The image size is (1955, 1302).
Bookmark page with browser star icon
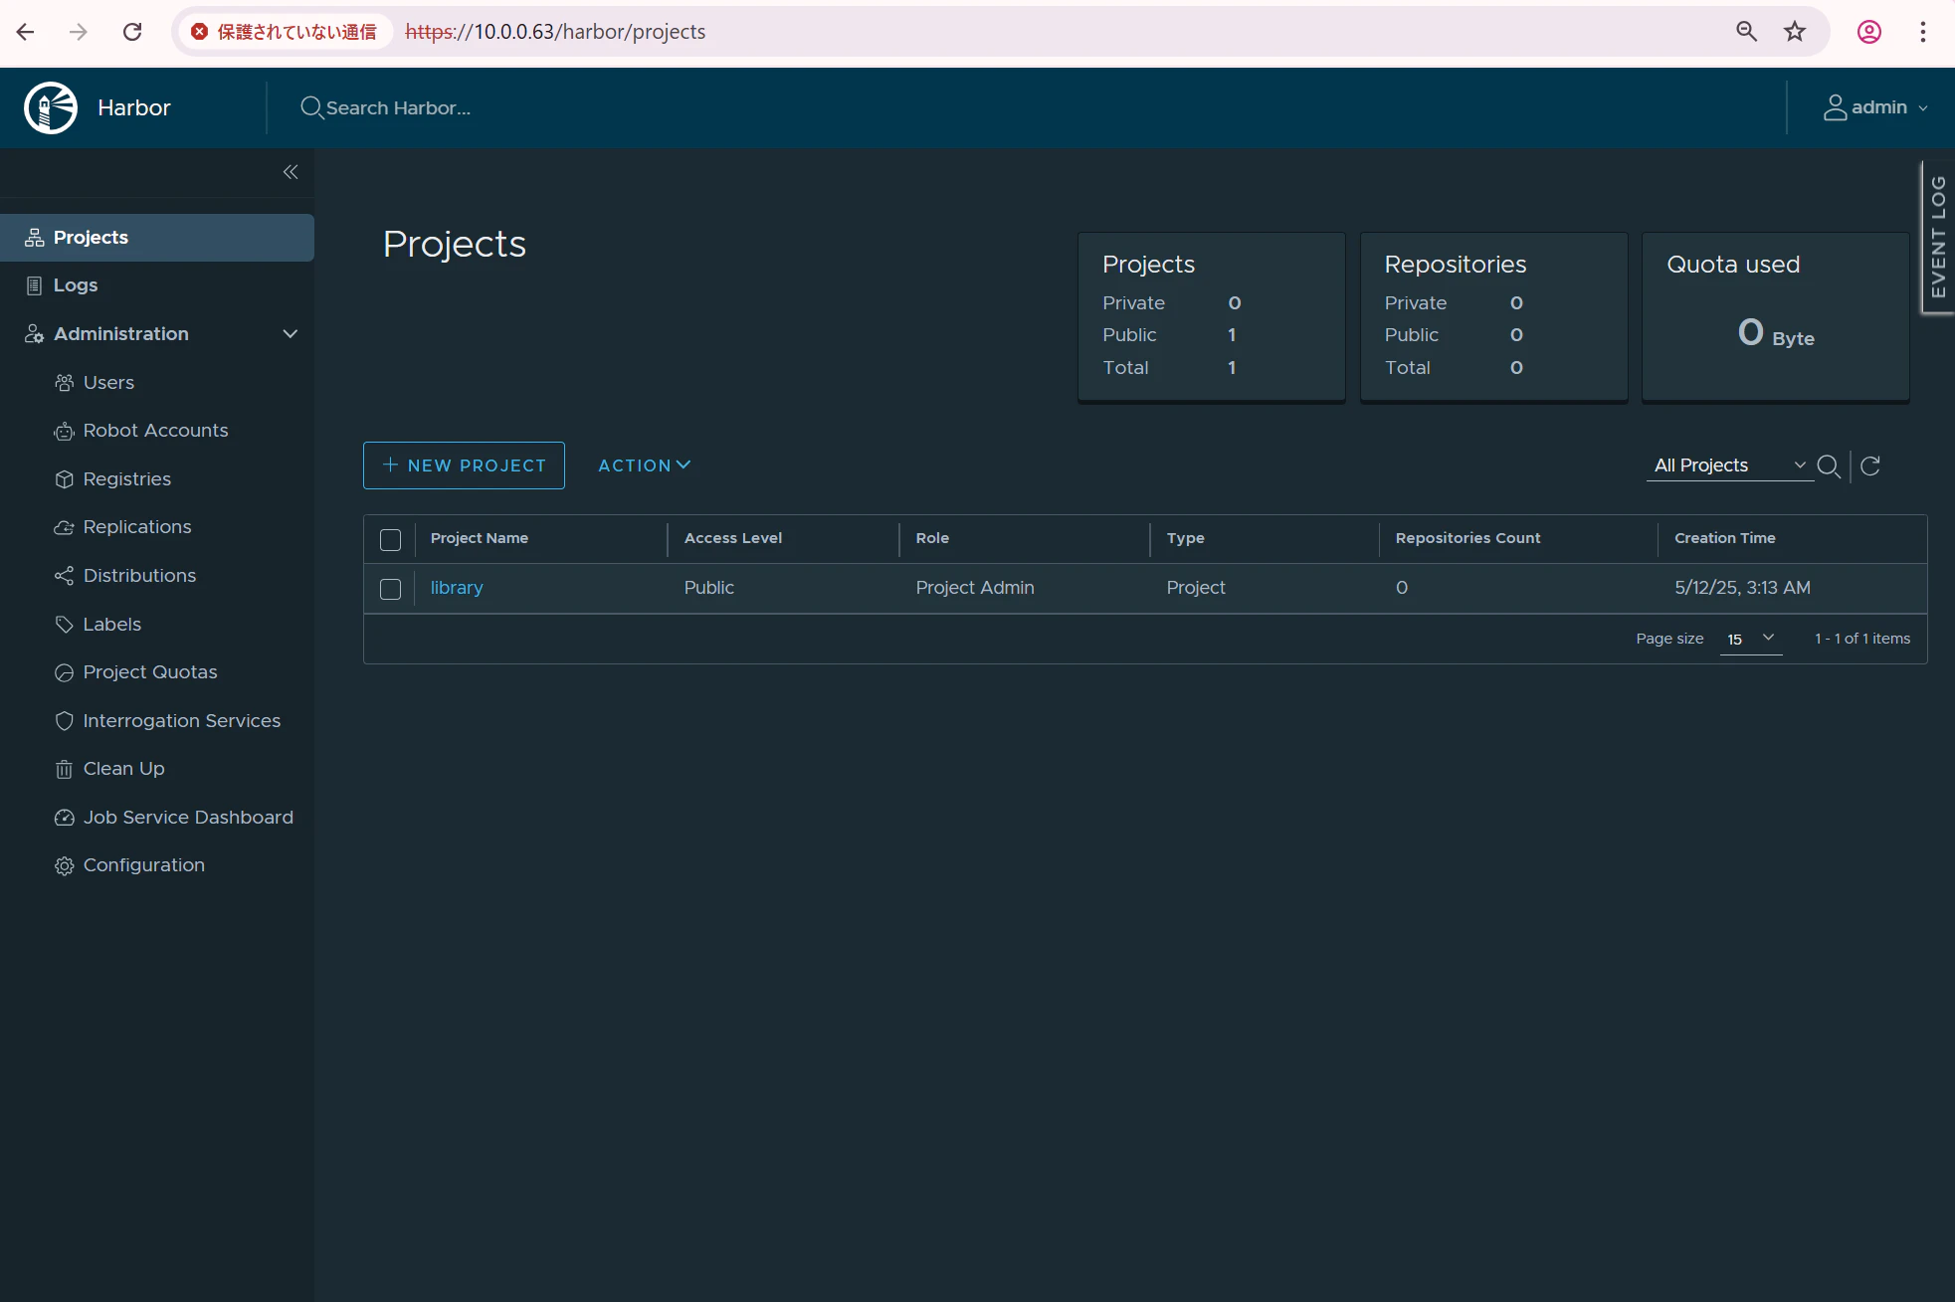(x=1795, y=32)
